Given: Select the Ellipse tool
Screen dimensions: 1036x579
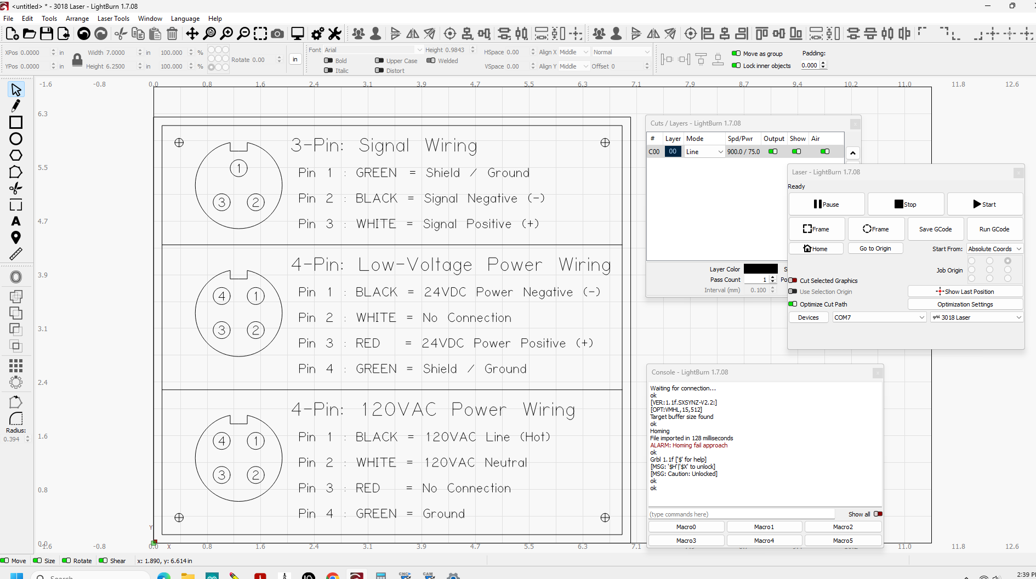Looking at the screenshot, I should [16, 139].
